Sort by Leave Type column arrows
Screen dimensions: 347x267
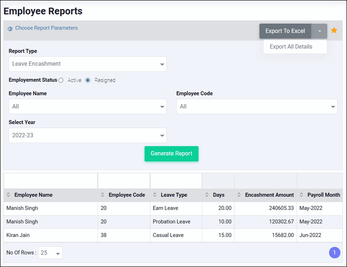(155, 195)
